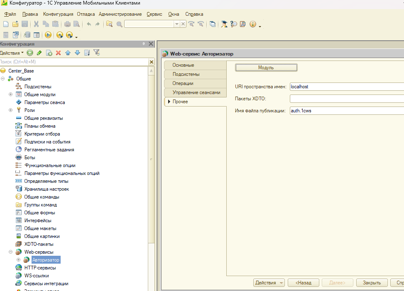This screenshot has width=404, height=291.
Task: Switch to the Операции tab
Action: point(183,83)
